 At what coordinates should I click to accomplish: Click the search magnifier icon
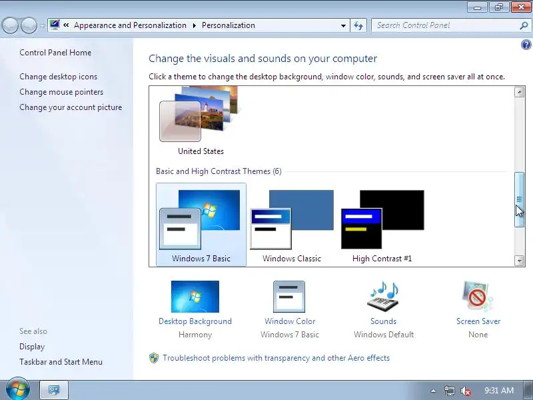click(x=524, y=25)
